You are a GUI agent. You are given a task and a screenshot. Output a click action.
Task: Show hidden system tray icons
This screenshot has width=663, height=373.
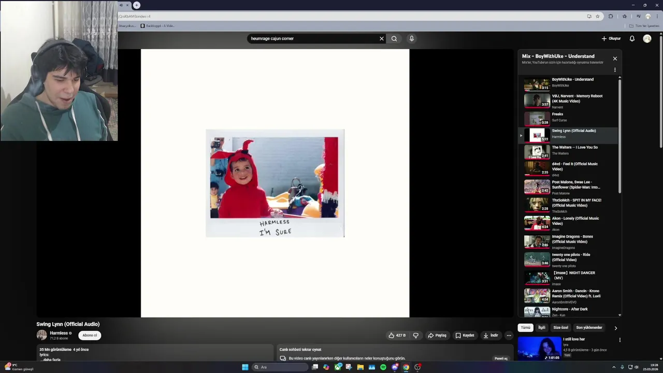pyautogui.click(x=614, y=367)
